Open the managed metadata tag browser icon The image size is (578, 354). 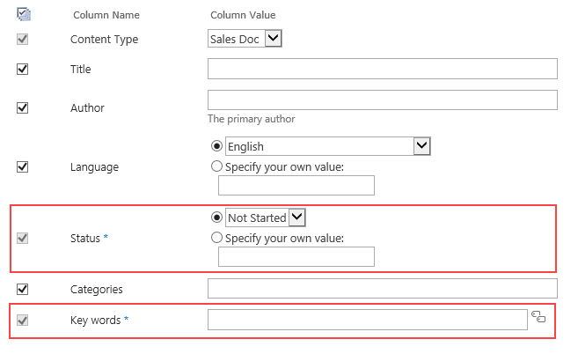pyautogui.click(x=538, y=317)
